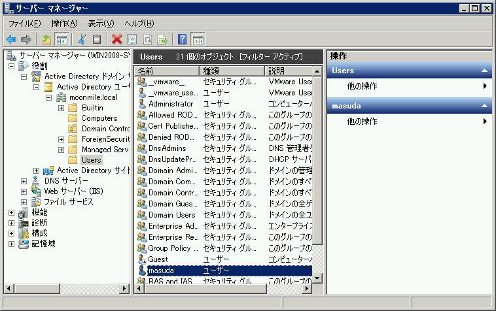Collapse the moonmile.local domain node
This screenshot has height=311, width=496.
coord(48,97)
